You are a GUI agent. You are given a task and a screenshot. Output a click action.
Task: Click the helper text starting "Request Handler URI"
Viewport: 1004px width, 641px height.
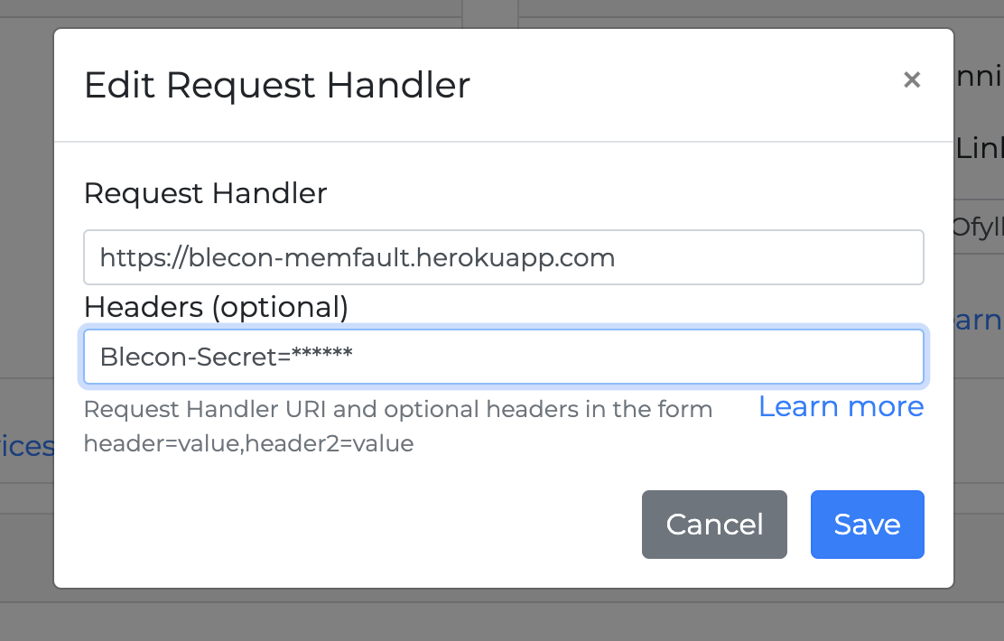(397, 410)
